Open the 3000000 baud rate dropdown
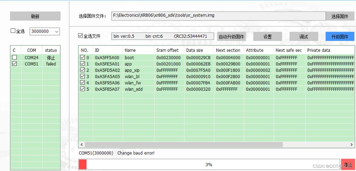Screen dimensions: 356x171 [x=45, y=31]
